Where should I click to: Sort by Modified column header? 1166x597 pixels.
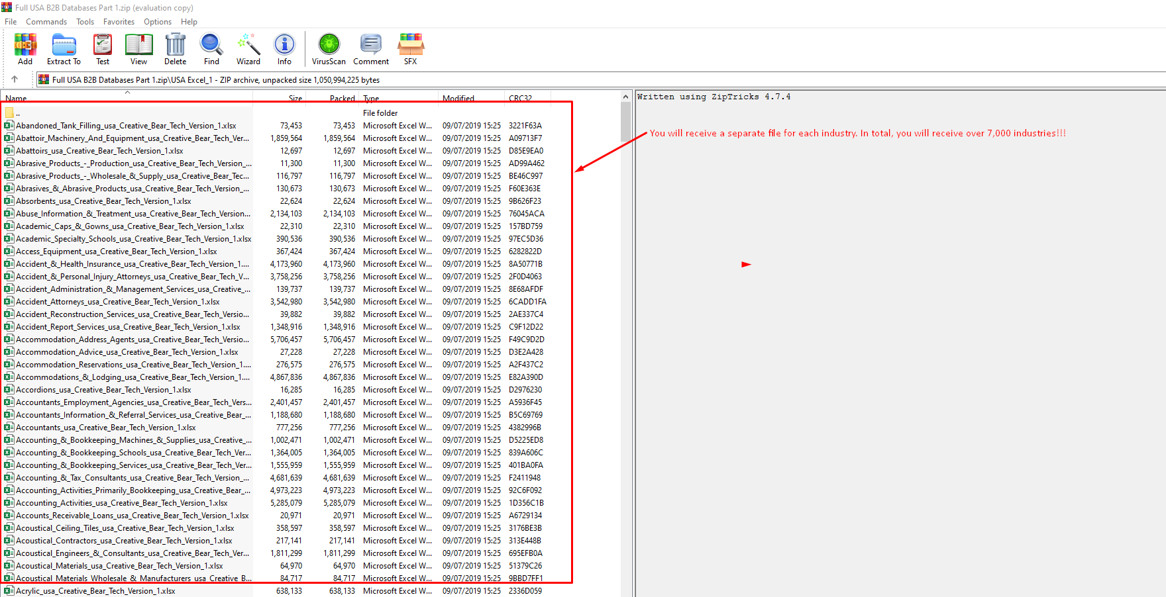[x=471, y=97]
